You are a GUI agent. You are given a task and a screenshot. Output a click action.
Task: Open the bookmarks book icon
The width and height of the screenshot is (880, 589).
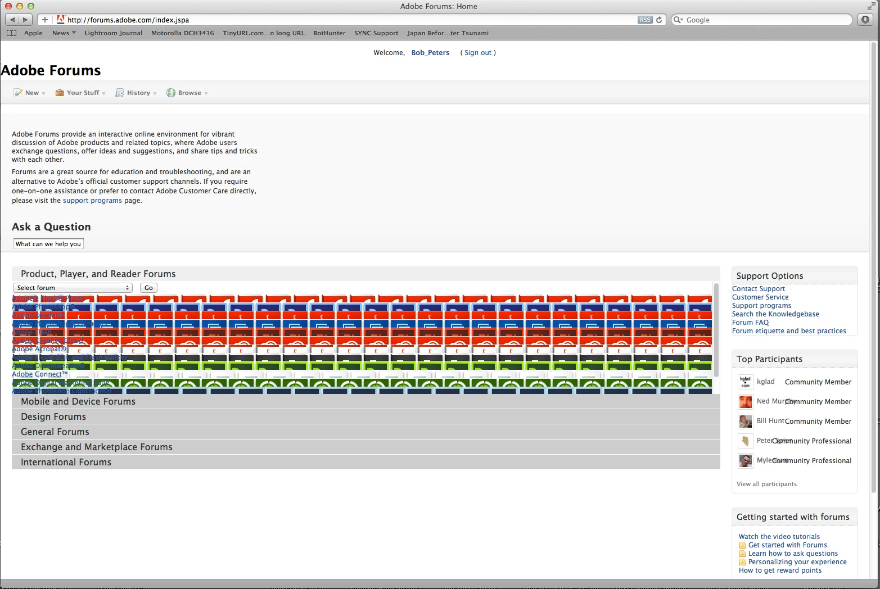coord(11,33)
